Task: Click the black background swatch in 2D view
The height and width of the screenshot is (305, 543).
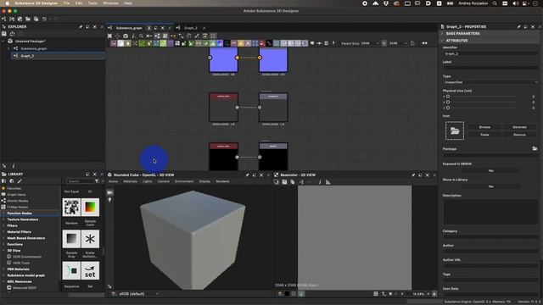Action: 287,294
